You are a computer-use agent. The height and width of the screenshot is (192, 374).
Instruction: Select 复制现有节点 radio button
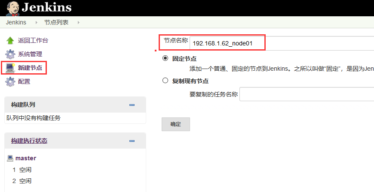click(x=166, y=81)
